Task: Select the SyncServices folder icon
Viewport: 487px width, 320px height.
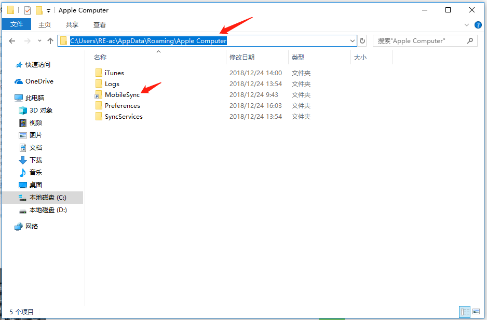Action: pos(99,116)
